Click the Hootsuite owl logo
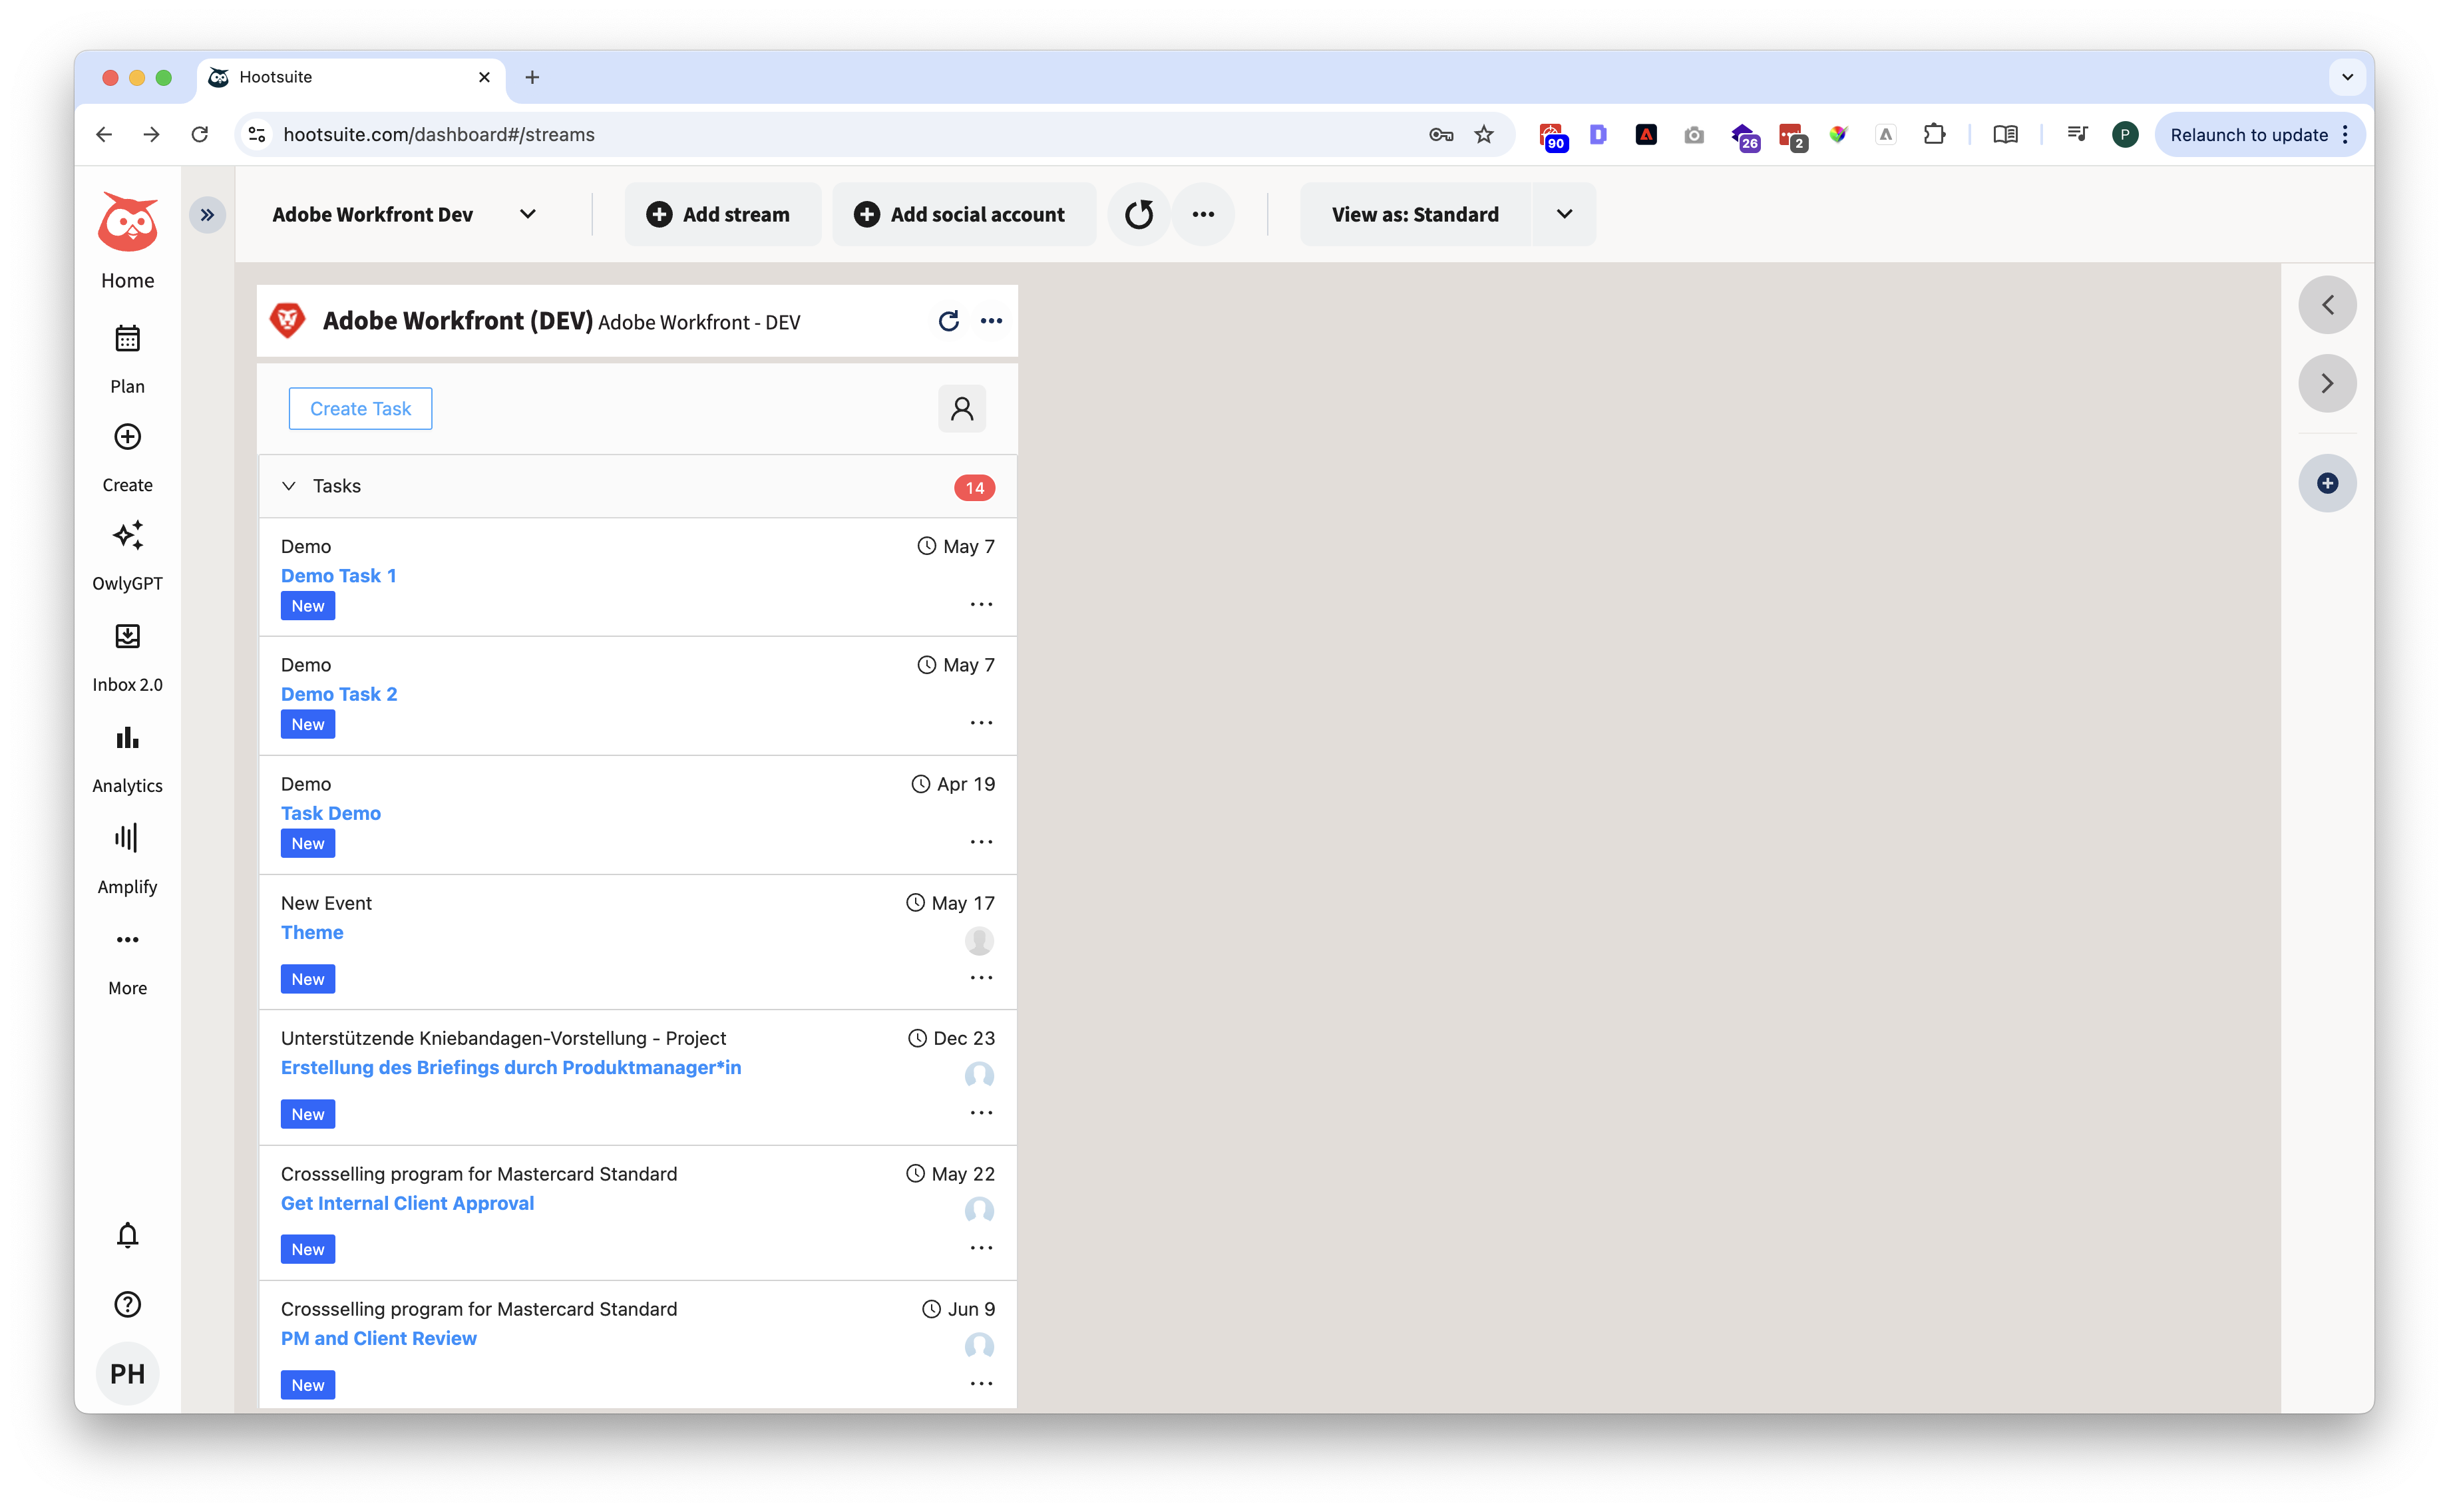Screen dimensions: 2449x1512 click(x=127, y=222)
